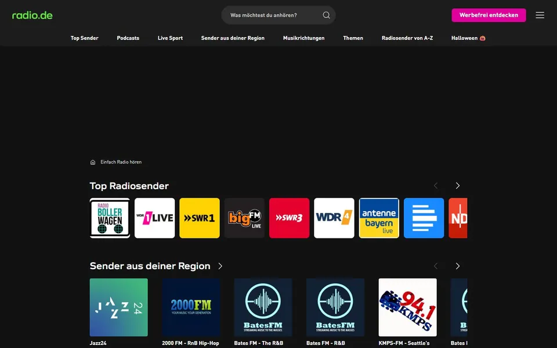
Task: Open the Halloween nav item
Action: 468,38
